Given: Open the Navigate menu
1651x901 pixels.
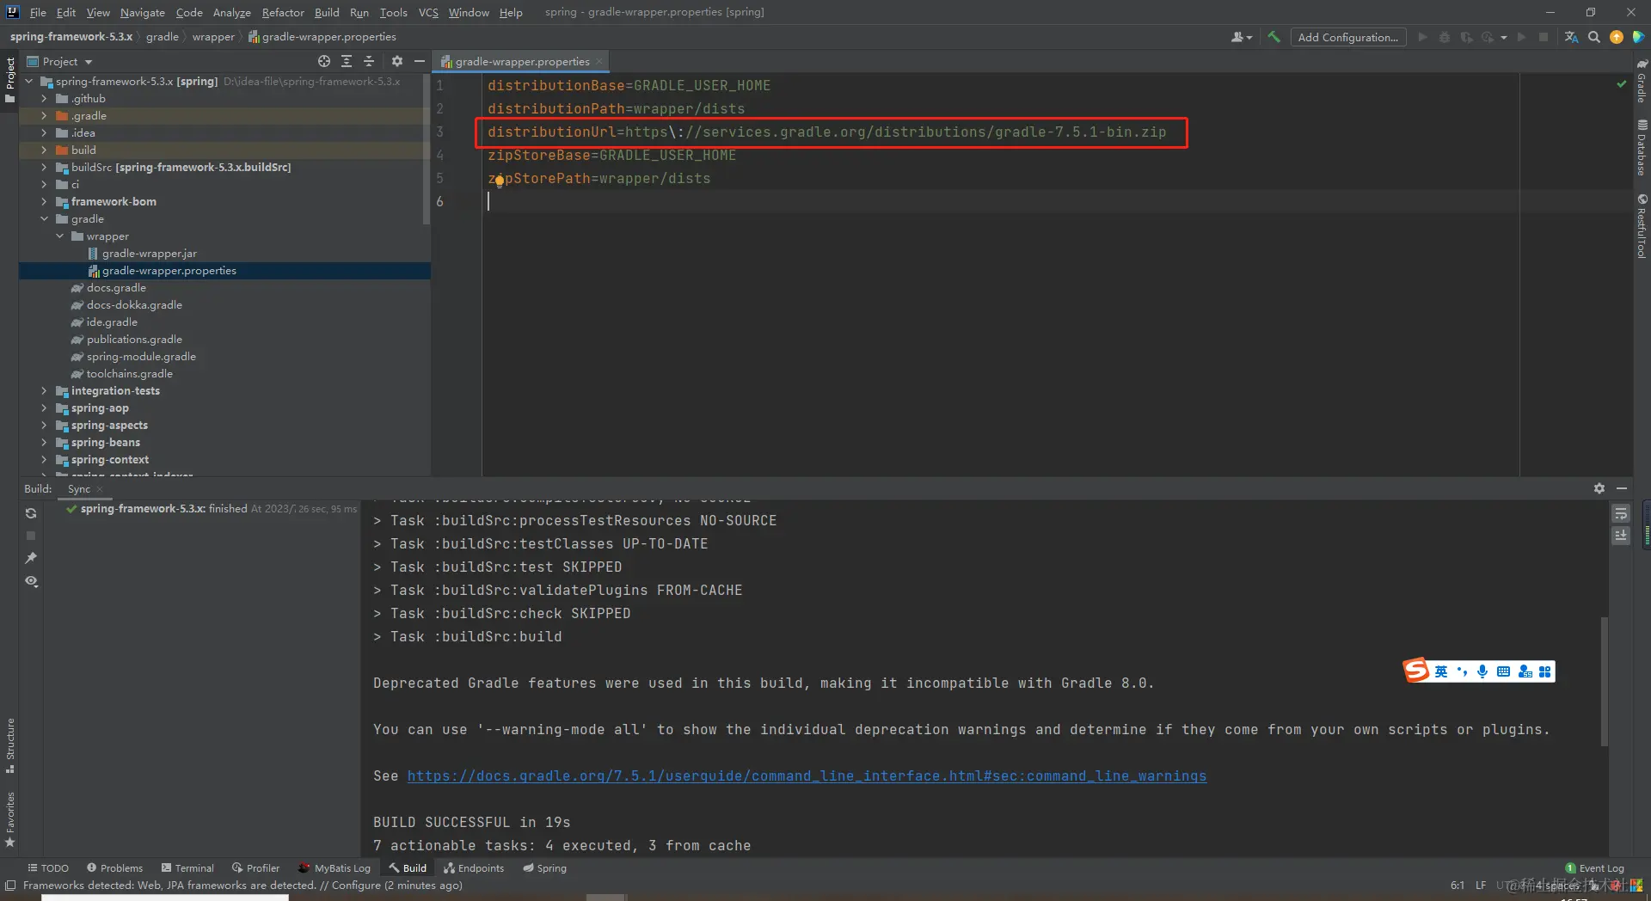Looking at the screenshot, I should click(x=142, y=12).
